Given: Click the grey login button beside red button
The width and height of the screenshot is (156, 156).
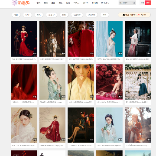Looking at the screenshot, I should pos(142,3).
